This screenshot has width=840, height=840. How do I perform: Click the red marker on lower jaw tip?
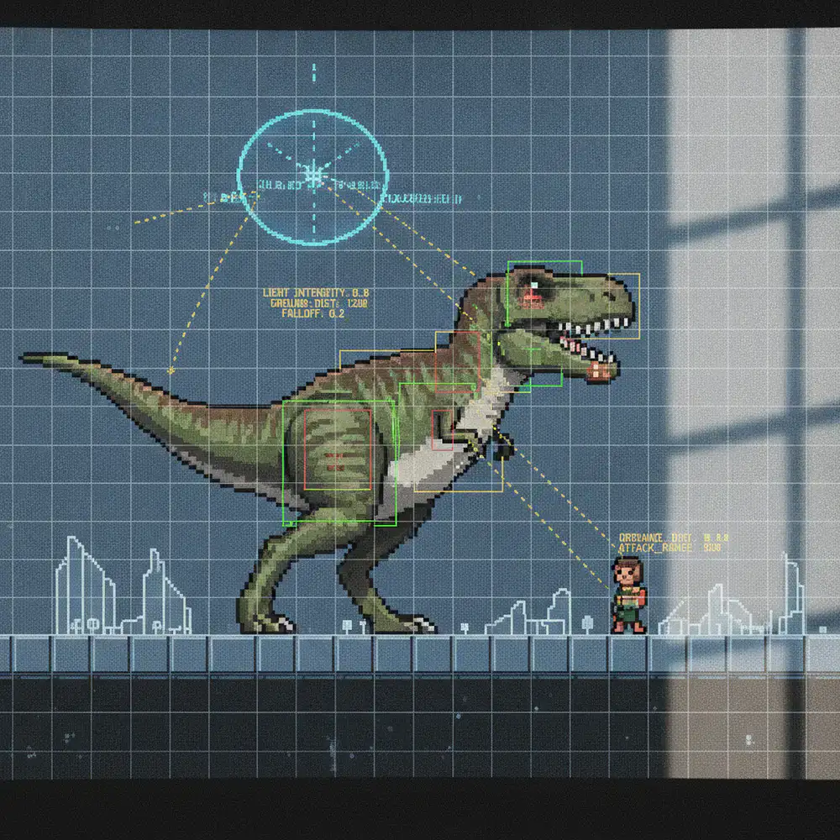(x=599, y=370)
